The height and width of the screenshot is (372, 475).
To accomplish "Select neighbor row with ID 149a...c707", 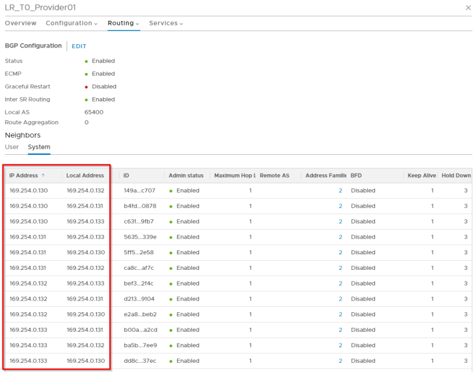I will coord(138,191).
